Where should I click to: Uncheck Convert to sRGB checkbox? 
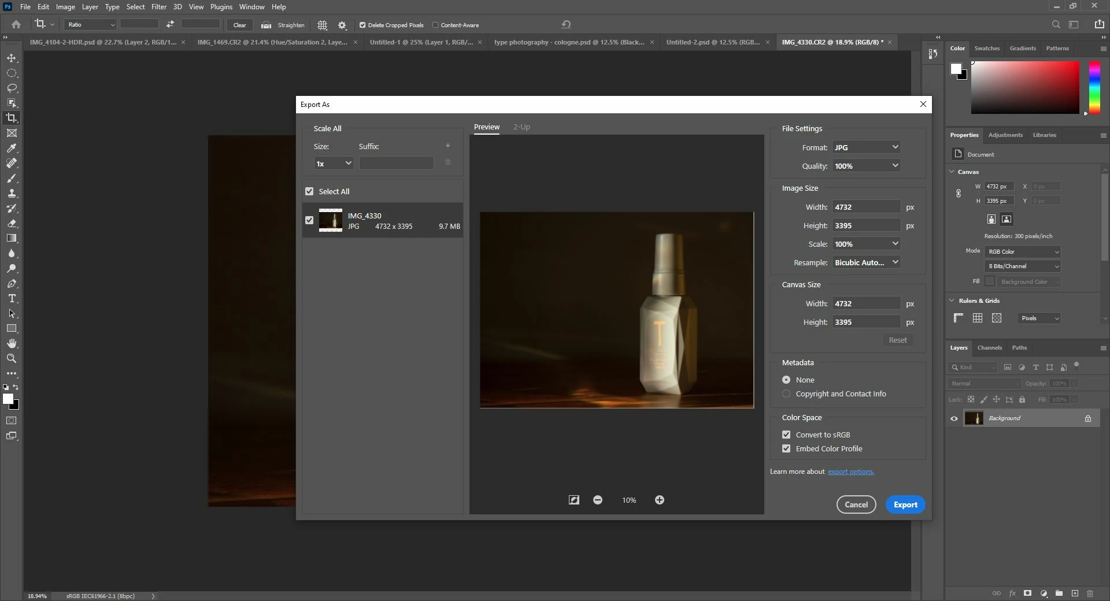pos(786,435)
